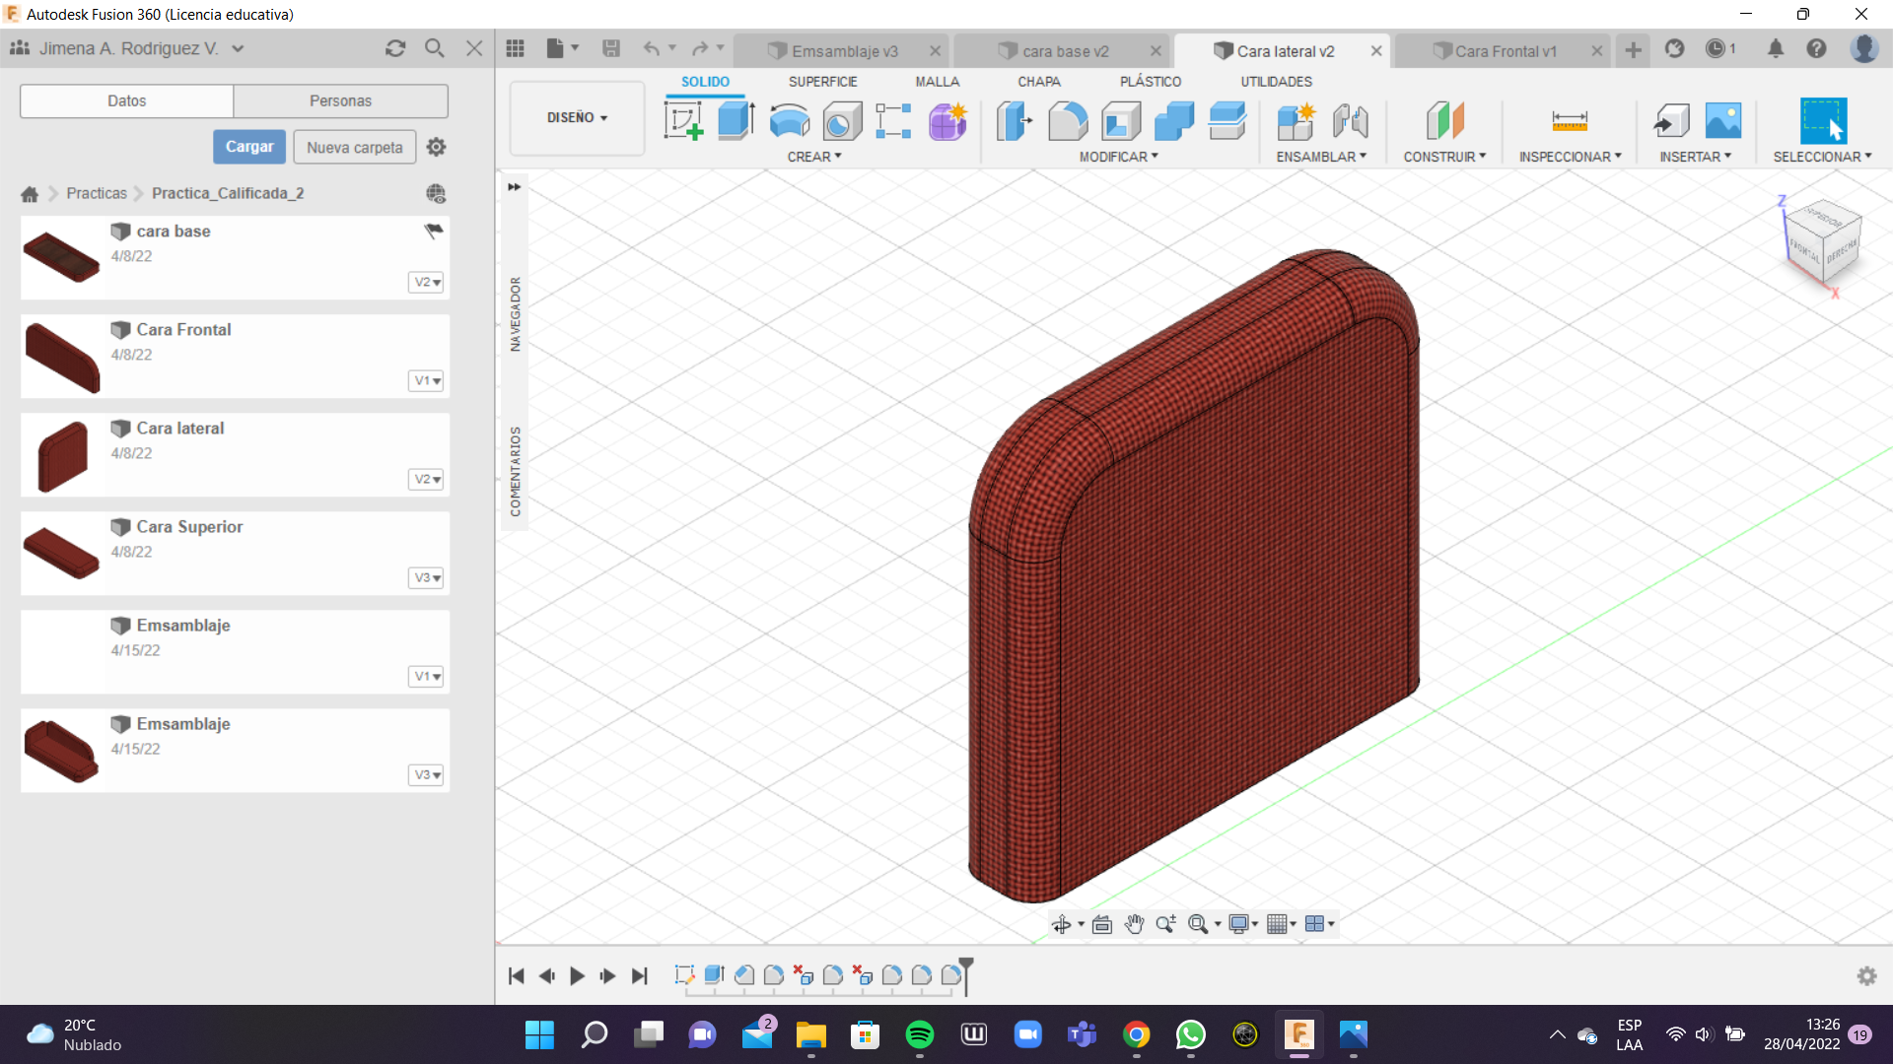This screenshot has width=1893, height=1064.
Task: Undo the last action
Action: 652,48
